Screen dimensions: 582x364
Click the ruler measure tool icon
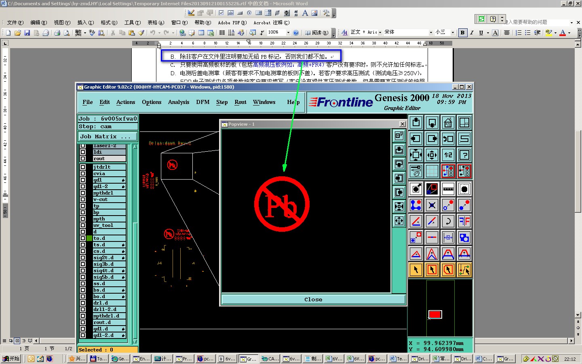(448, 189)
